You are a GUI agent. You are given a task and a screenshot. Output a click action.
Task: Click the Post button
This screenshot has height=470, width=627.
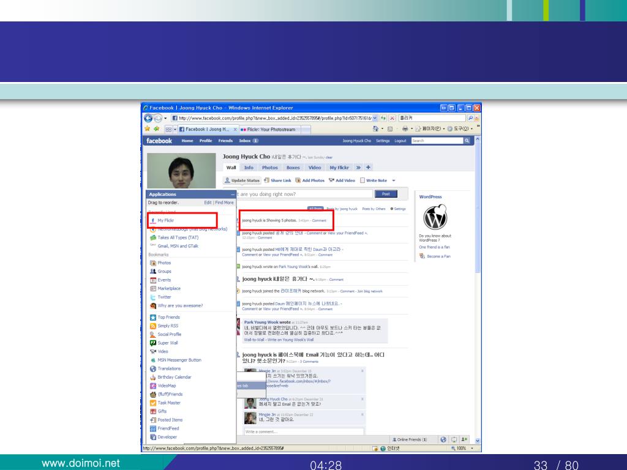click(x=386, y=194)
